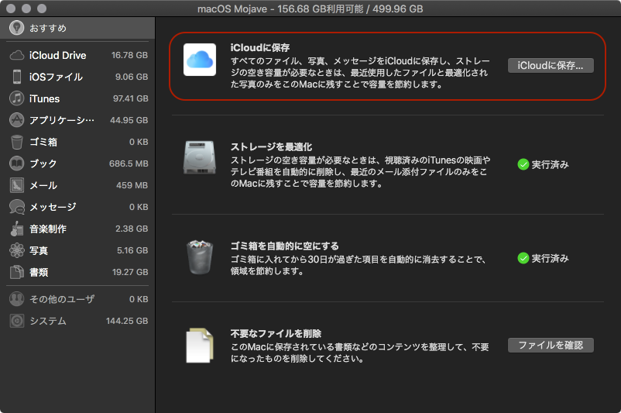Select the おすすめ lightbulb icon
The image size is (621, 413).
pos(16,28)
